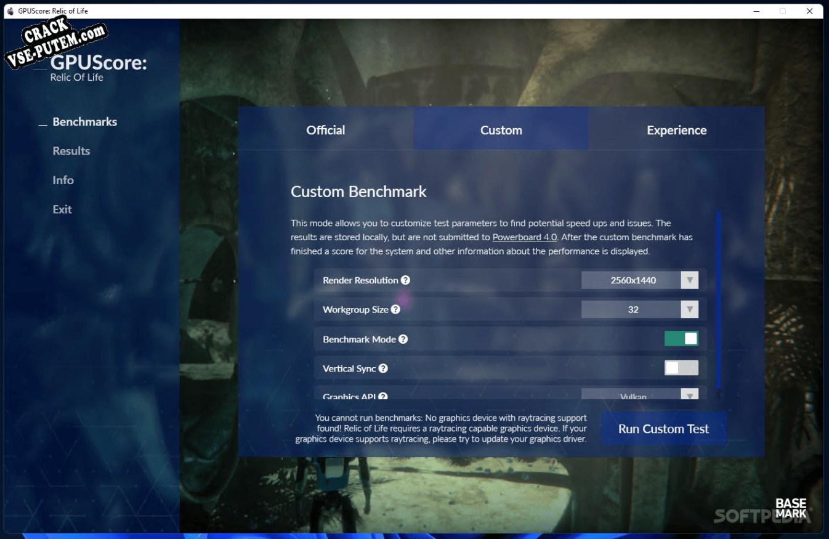Open the Info sidebar item
Image resolution: width=829 pixels, height=539 pixels.
point(63,180)
